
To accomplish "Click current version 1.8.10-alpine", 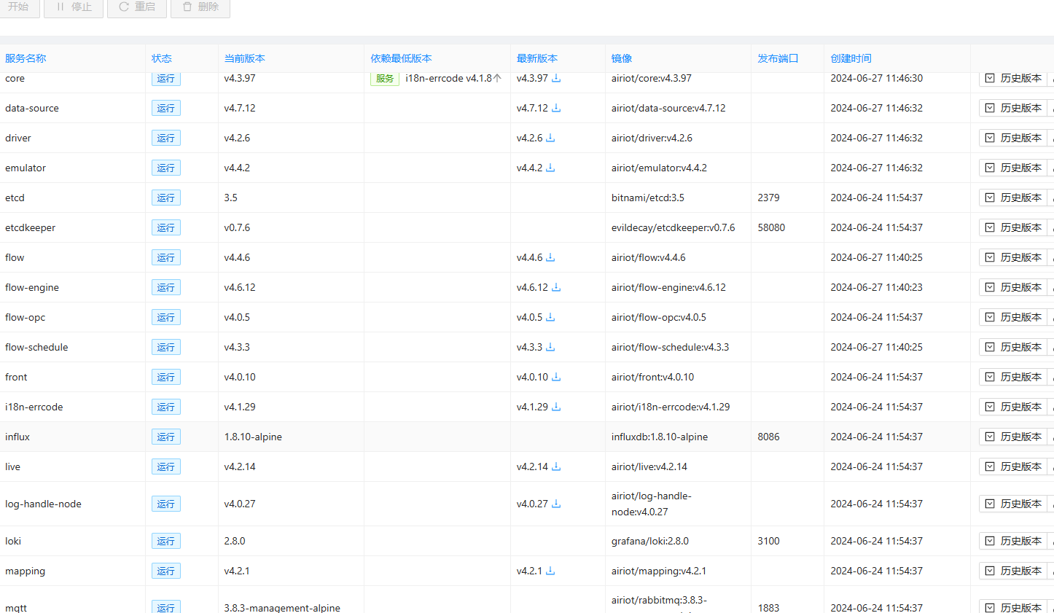I will click(253, 437).
